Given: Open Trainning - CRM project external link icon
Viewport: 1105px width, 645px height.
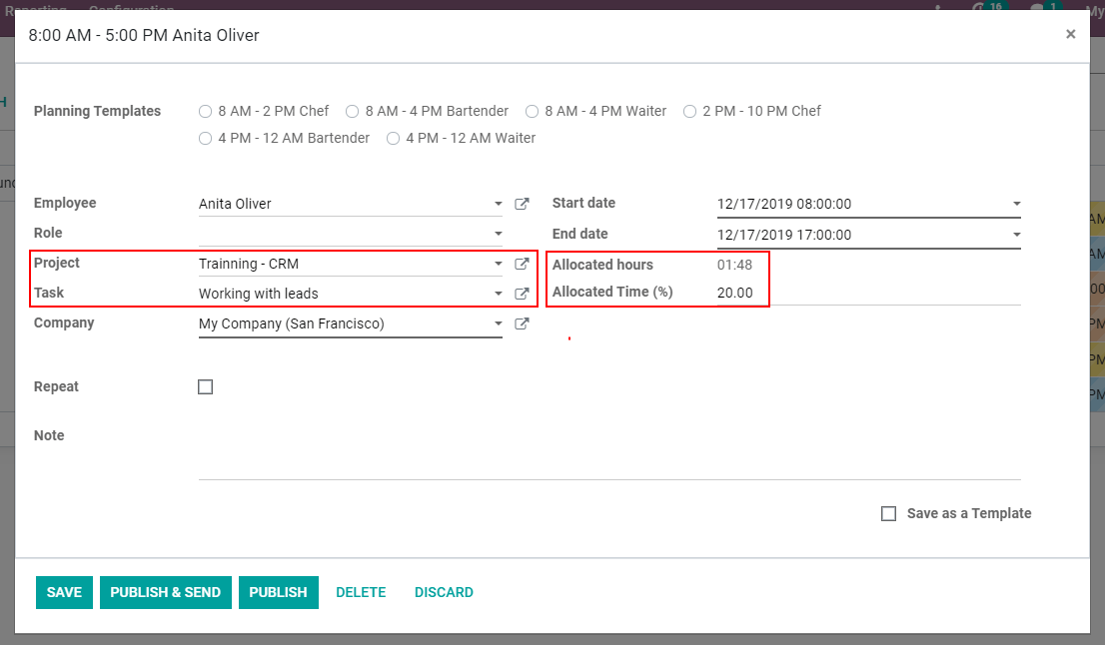Looking at the screenshot, I should 522,264.
